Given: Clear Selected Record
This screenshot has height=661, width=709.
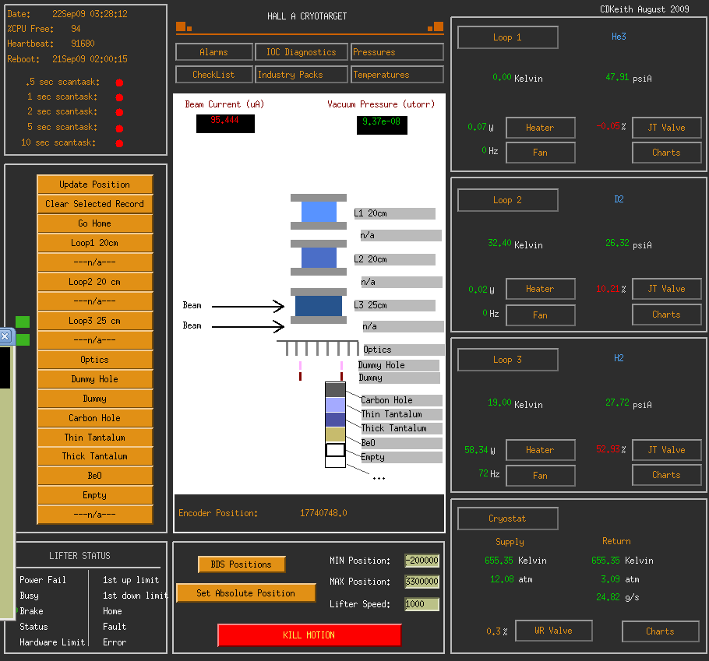Looking at the screenshot, I should point(95,204).
